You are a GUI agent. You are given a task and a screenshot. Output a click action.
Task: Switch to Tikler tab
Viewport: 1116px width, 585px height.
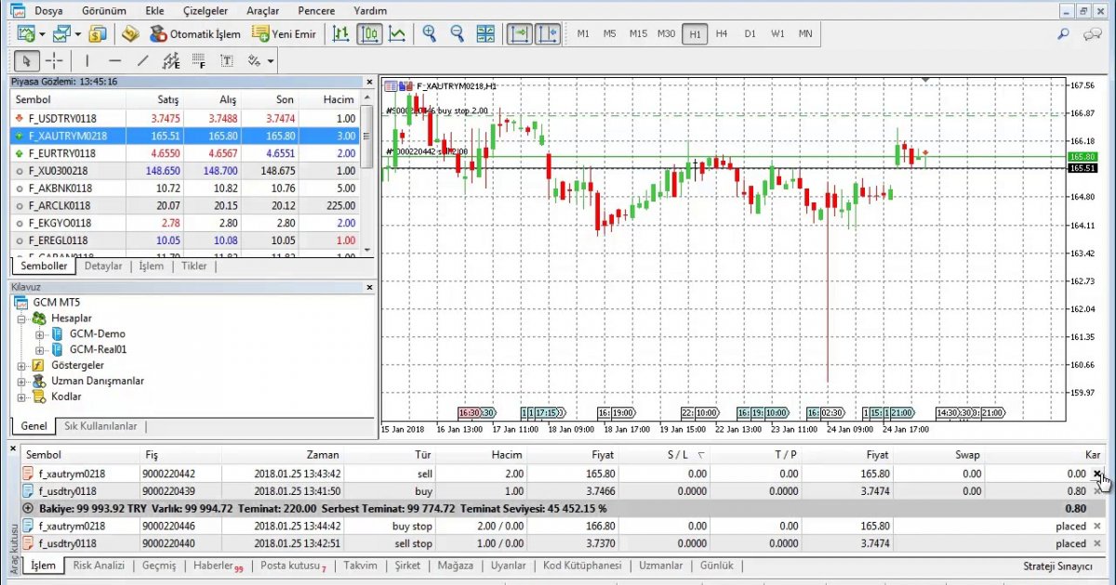coord(194,266)
